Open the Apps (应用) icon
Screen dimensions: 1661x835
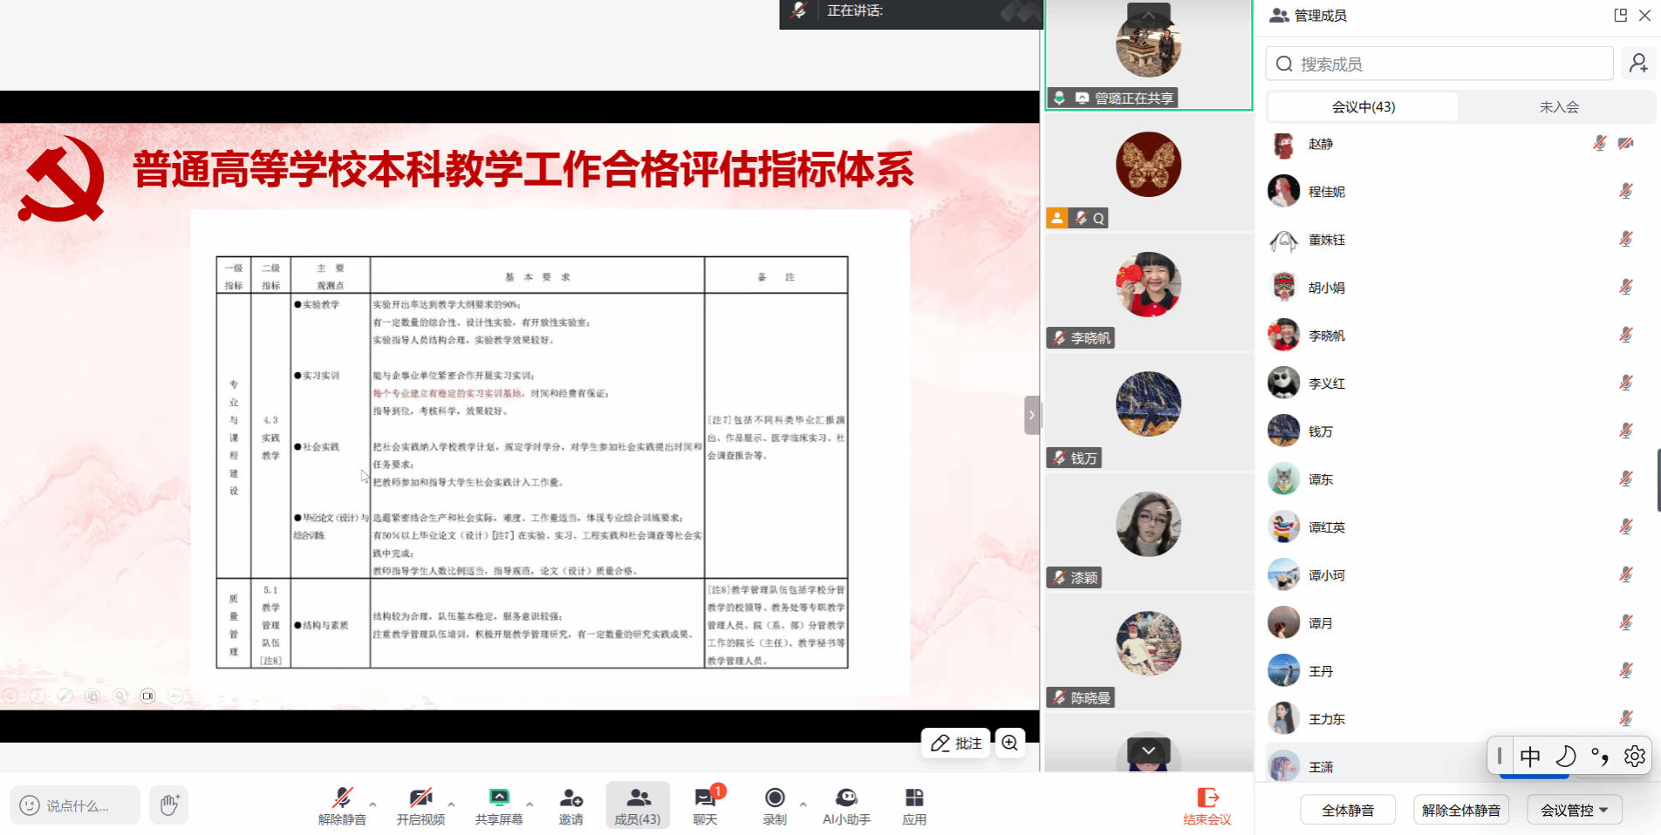(x=913, y=805)
